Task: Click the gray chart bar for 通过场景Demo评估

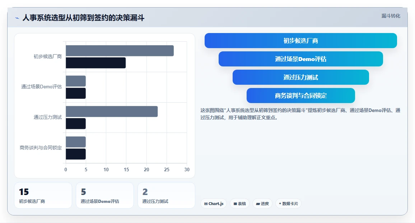Action: click(x=76, y=81)
